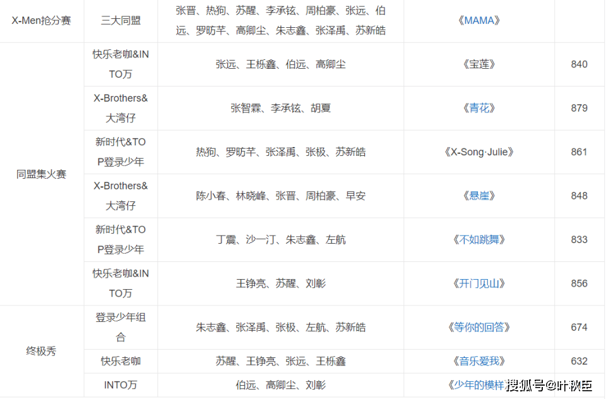Select the 张远、王栎鑫、伯远、高卿尘 performers cell
The width and height of the screenshot is (606, 399).
[x=280, y=64]
